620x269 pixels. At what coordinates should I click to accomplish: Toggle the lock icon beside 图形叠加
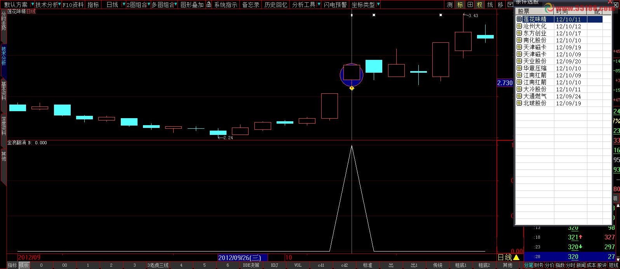pos(209,5)
